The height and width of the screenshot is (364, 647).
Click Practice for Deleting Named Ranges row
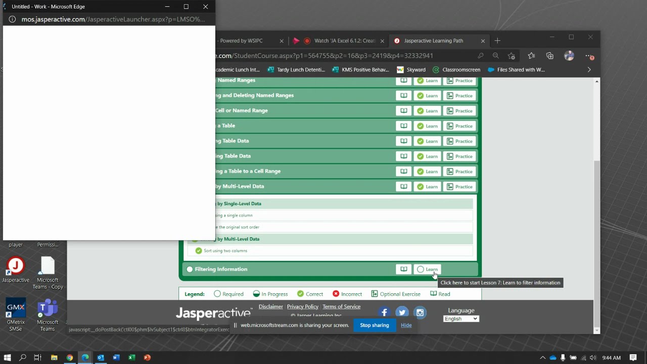tap(459, 96)
